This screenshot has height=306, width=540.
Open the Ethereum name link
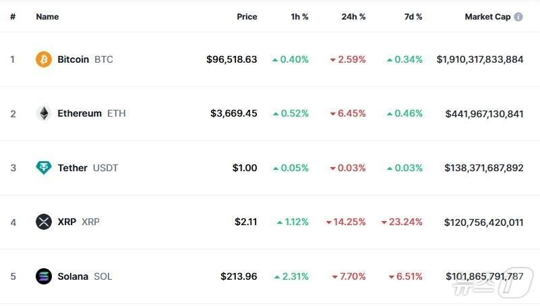[80, 113]
